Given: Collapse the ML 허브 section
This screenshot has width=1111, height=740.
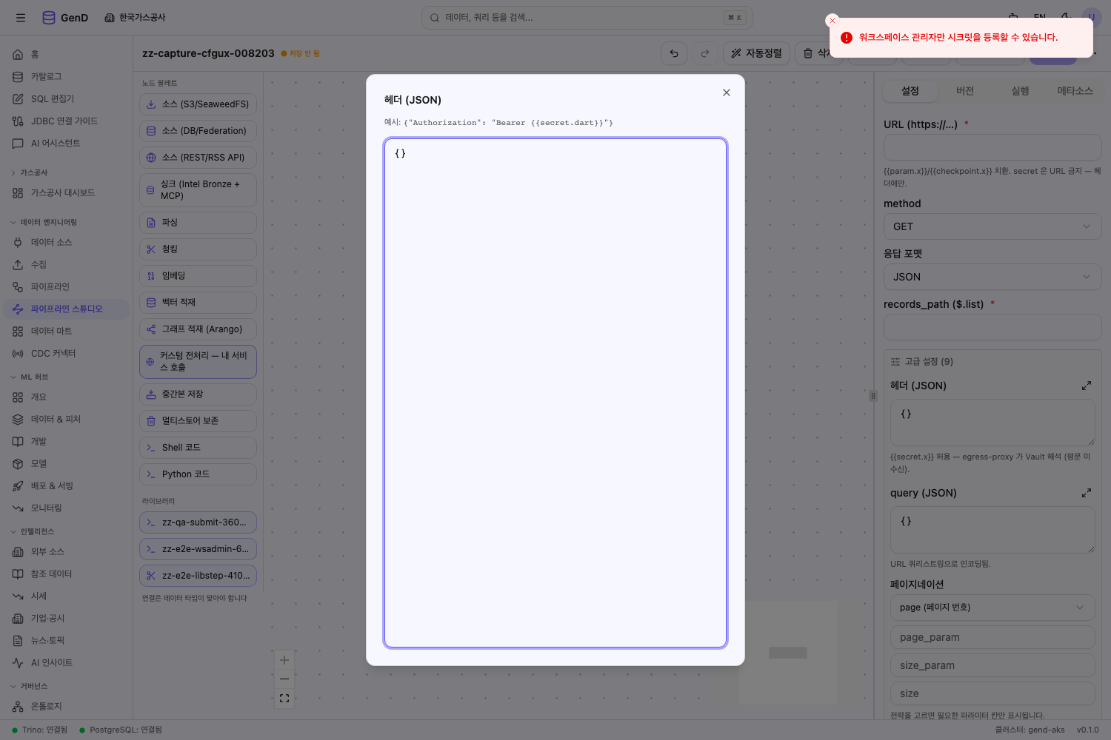Looking at the screenshot, I should click(x=30, y=377).
